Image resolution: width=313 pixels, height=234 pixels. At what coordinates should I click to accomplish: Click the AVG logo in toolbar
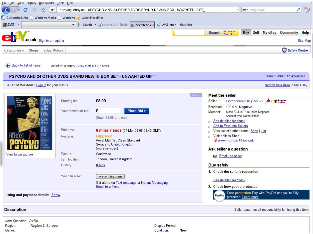(x=8, y=25)
